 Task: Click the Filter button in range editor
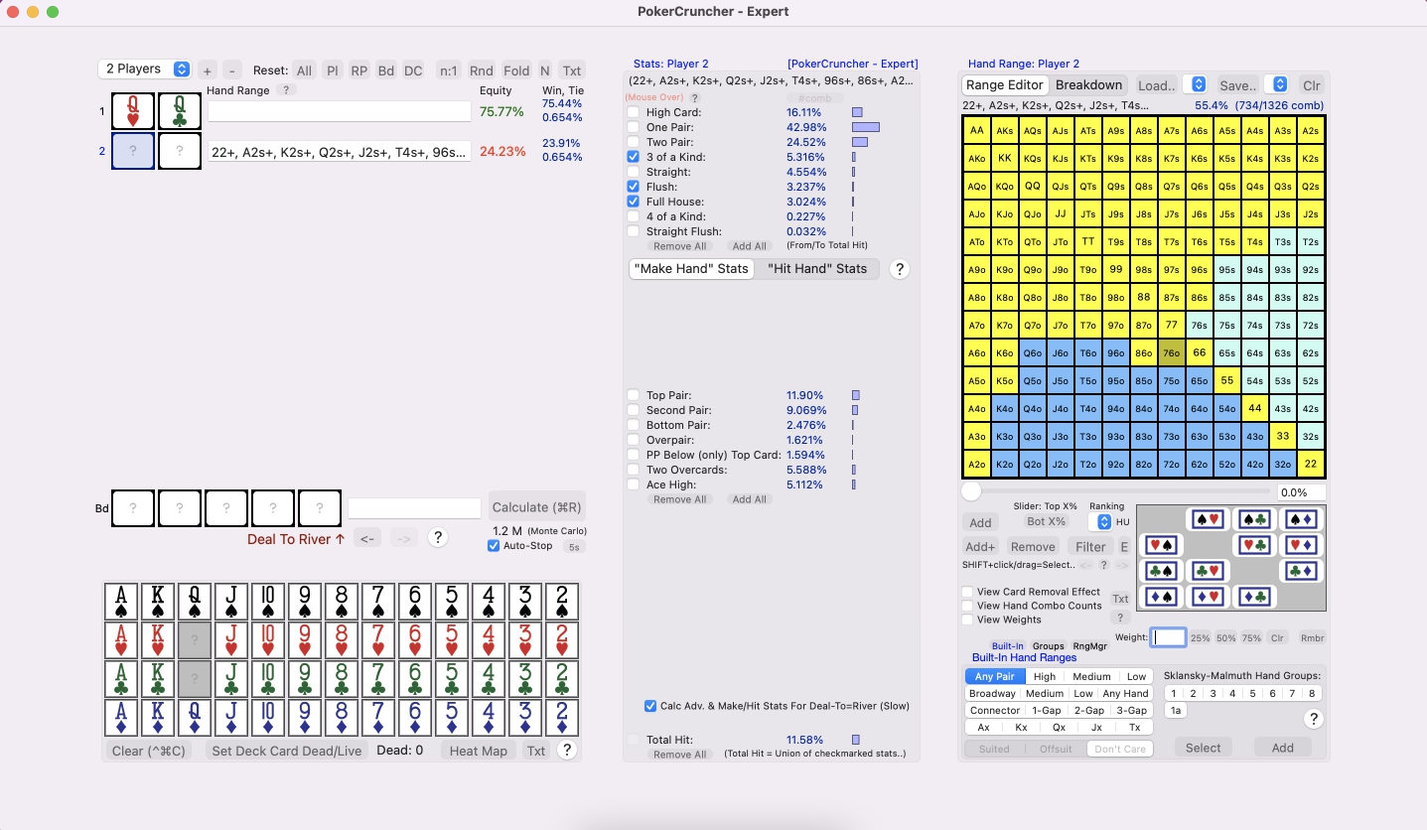pos(1090,547)
